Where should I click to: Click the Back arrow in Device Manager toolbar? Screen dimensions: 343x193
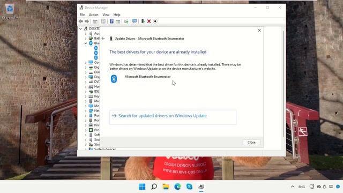click(81, 21)
